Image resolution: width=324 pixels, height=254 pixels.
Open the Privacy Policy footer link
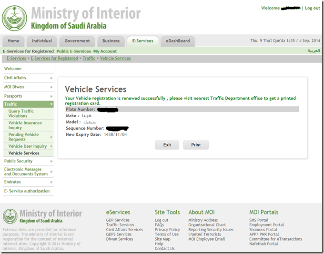(x=167, y=230)
